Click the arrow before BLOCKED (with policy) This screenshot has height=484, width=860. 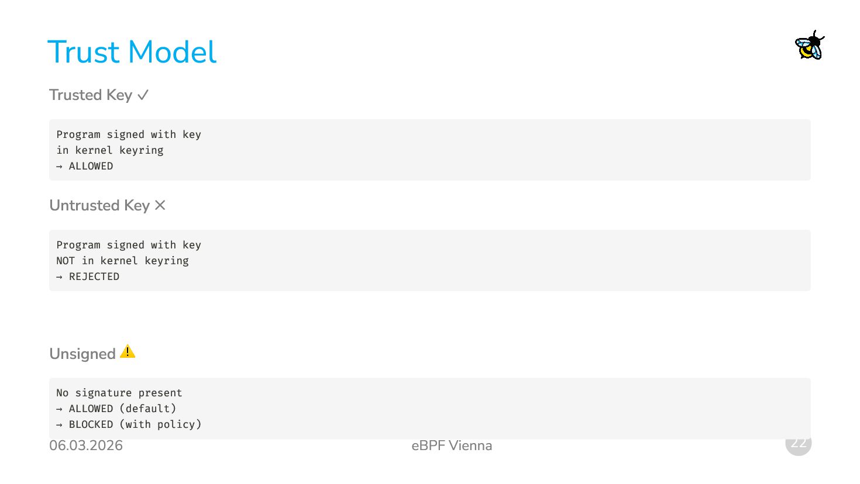click(x=60, y=425)
